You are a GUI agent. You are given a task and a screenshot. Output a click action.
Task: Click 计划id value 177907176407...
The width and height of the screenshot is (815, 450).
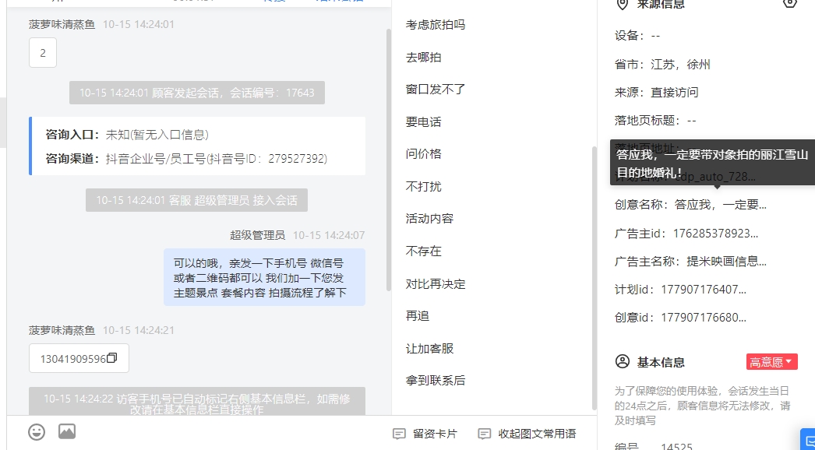(x=704, y=289)
